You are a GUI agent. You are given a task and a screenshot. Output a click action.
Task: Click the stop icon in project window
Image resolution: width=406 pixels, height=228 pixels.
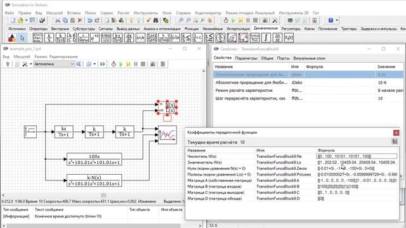(143, 64)
